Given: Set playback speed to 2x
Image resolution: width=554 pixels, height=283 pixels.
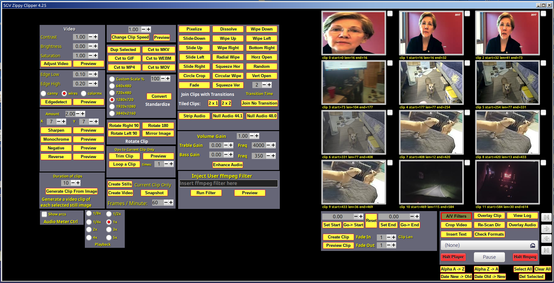Looking at the screenshot, I should point(89,229).
